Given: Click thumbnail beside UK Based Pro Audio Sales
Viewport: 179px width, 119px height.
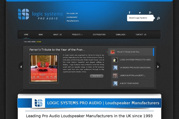Looking at the screenshot, I should click(x=115, y=68).
